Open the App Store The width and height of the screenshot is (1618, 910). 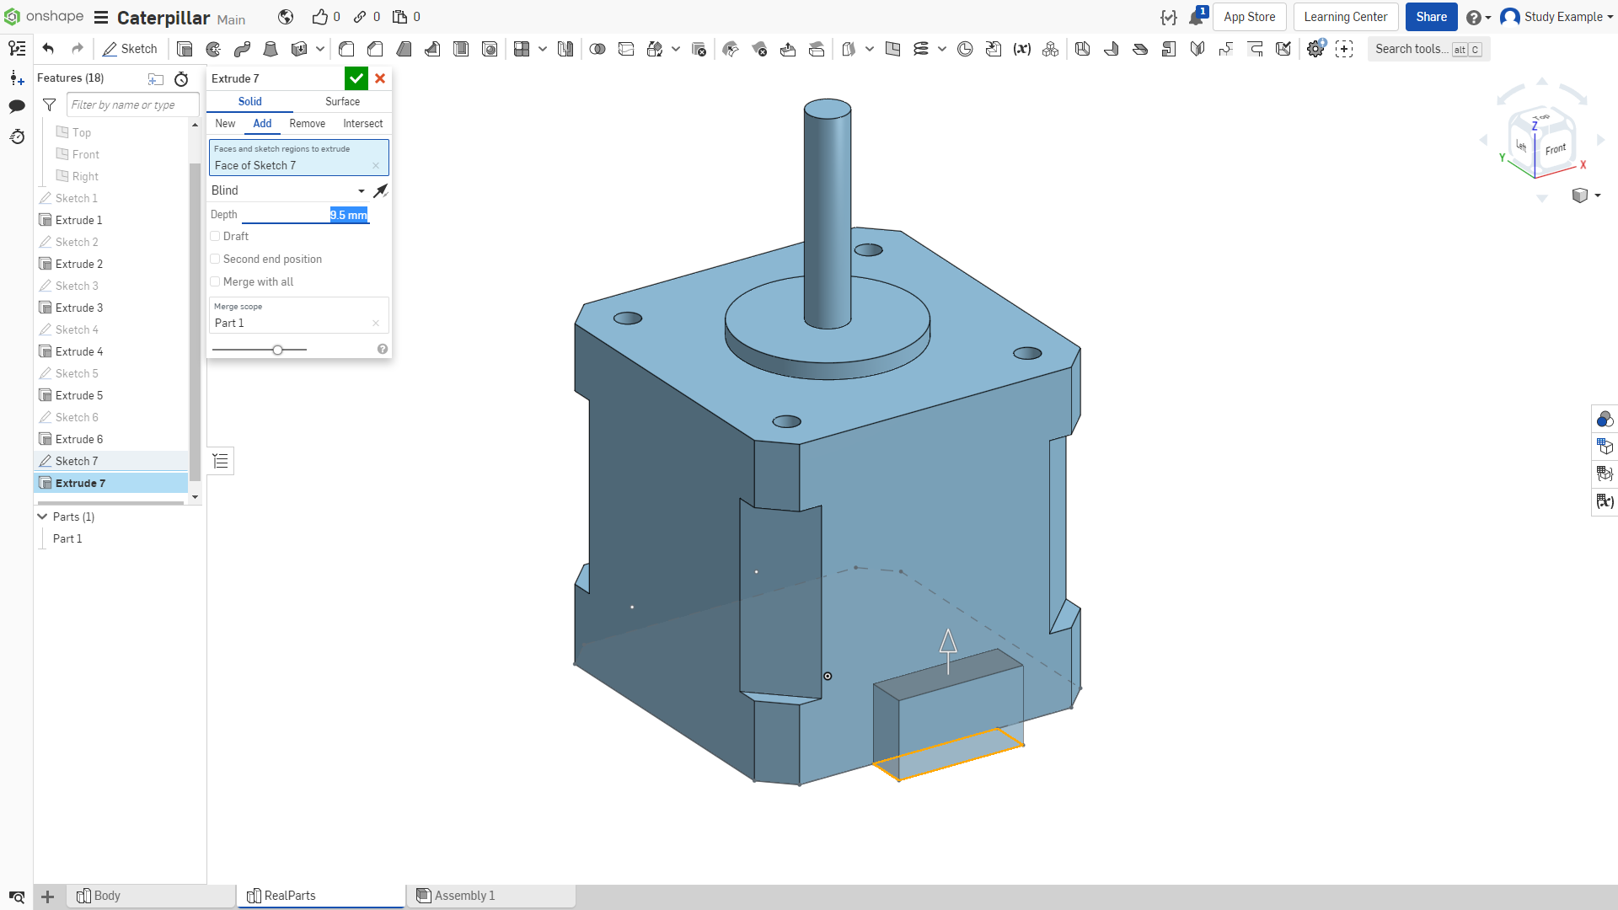pos(1249,17)
